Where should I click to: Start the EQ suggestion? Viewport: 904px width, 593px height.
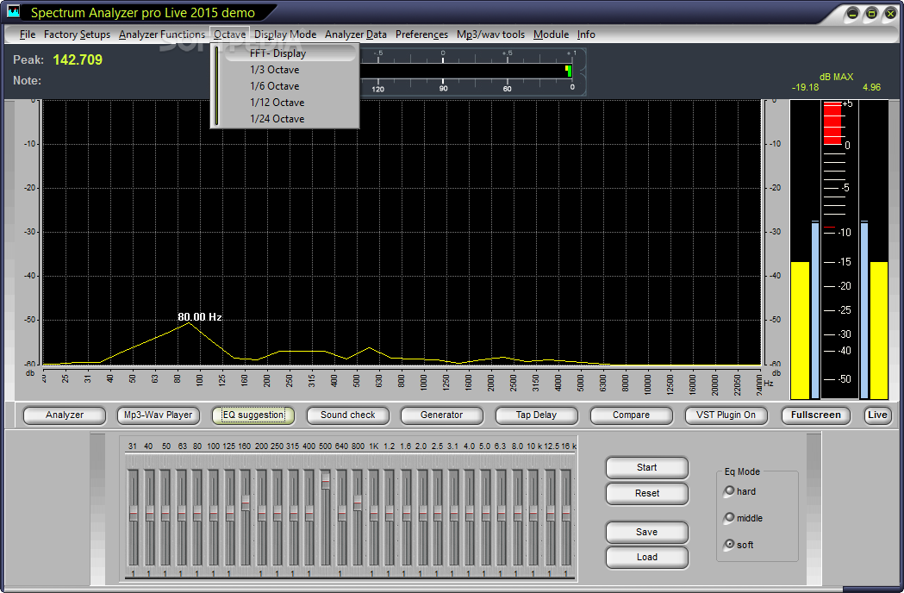point(647,468)
